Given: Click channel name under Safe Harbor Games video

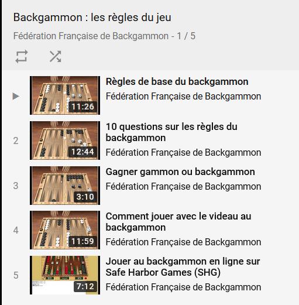Looking at the screenshot, I should [183, 287].
